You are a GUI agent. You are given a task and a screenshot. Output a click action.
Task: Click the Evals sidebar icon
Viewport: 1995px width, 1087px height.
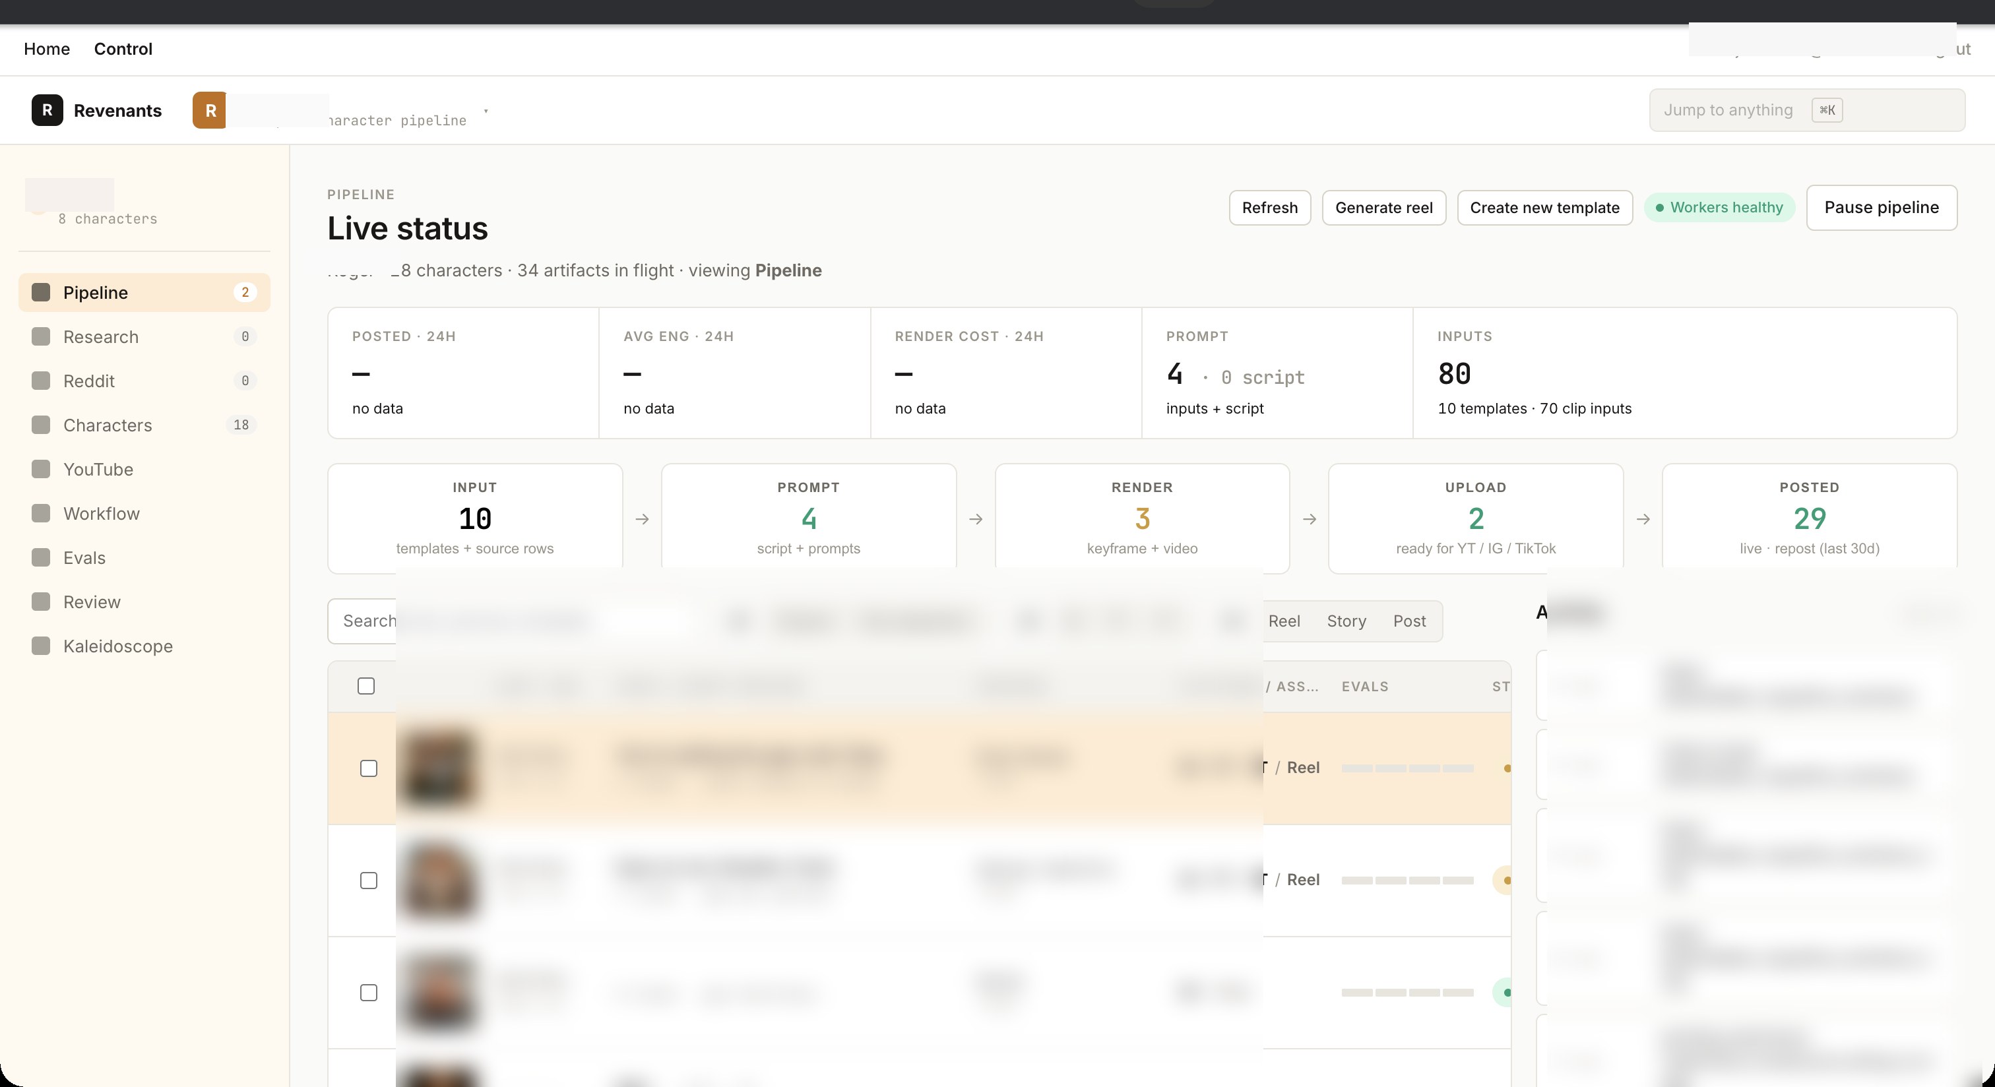point(41,557)
